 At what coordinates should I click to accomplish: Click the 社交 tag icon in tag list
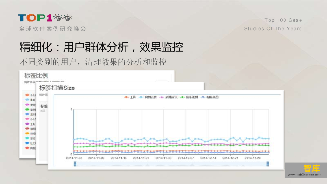click(27, 143)
